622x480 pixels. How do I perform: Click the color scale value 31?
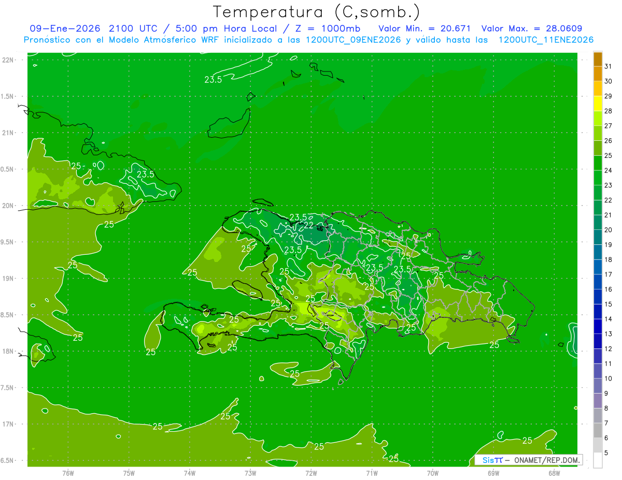(609, 66)
